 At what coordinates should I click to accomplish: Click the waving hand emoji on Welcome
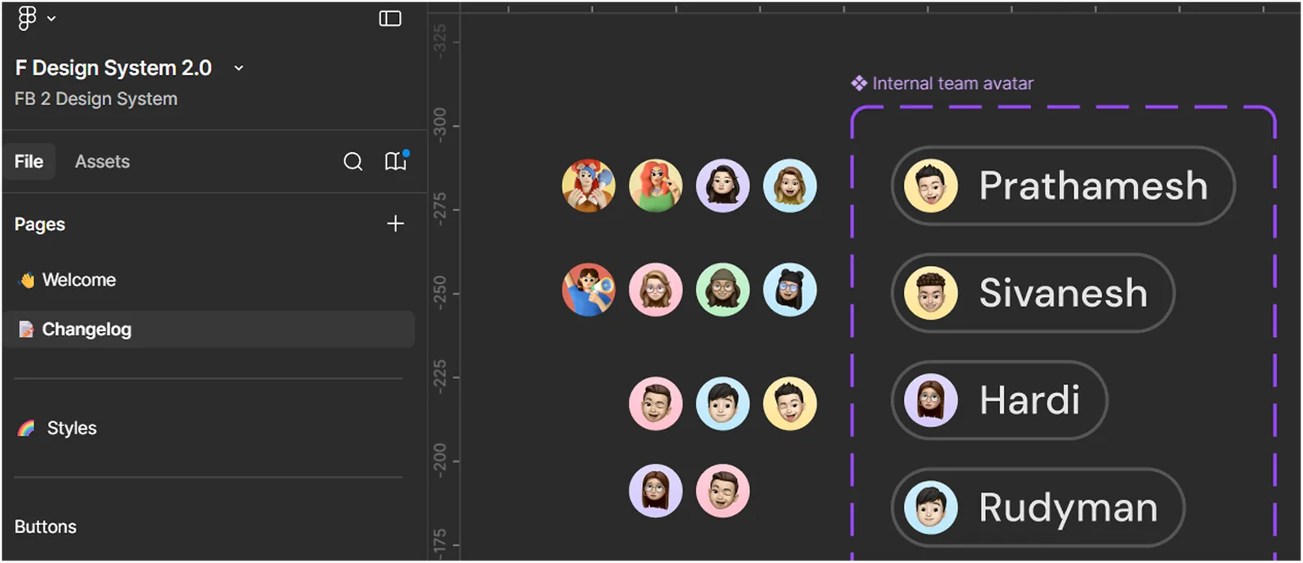pyautogui.click(x=27, y=281)
